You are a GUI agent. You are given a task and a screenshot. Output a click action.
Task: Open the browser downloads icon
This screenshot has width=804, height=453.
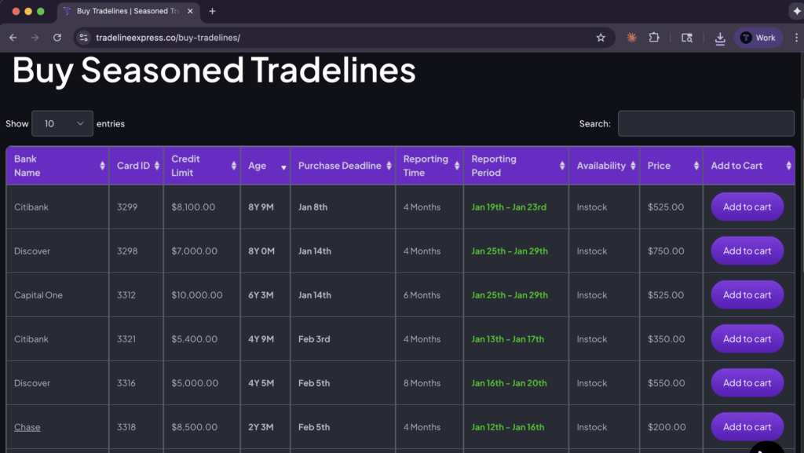click(720, 38)
